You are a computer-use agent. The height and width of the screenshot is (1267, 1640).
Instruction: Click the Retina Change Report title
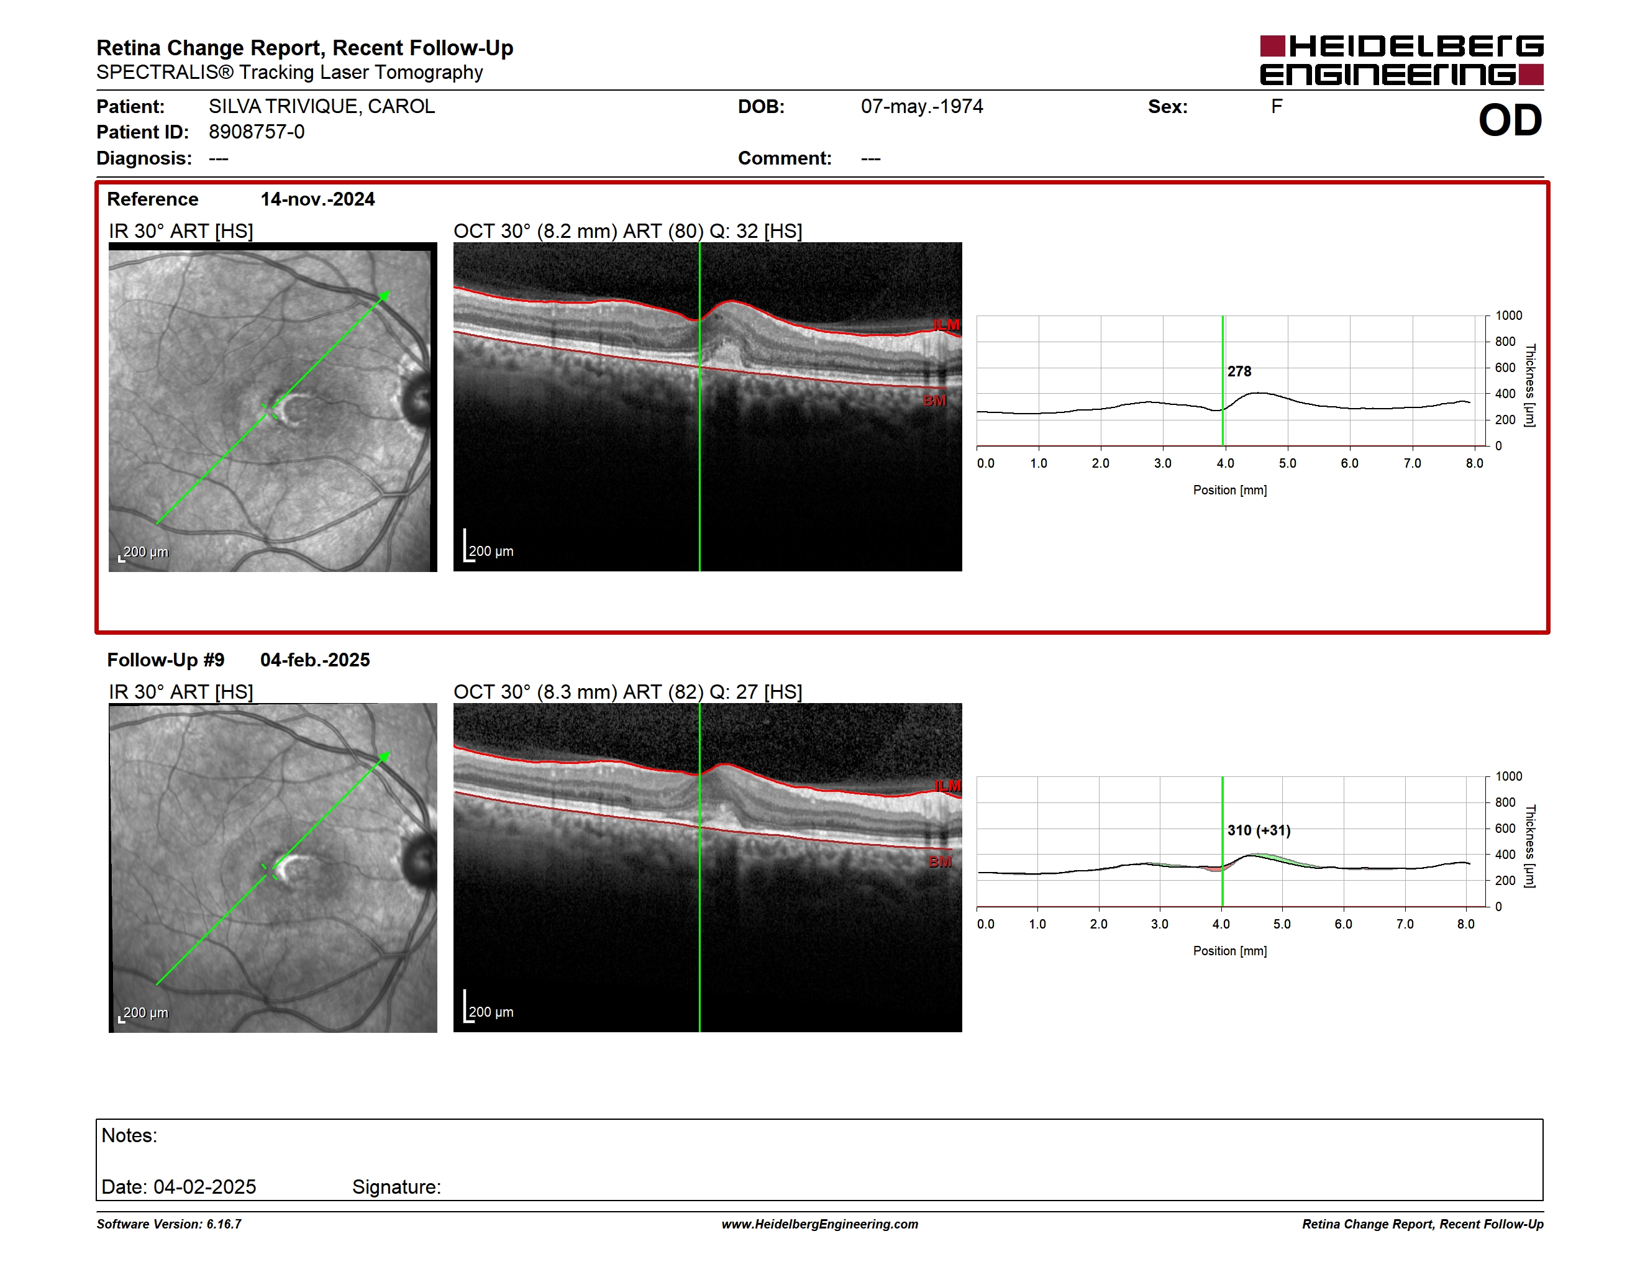coord(305,48)
